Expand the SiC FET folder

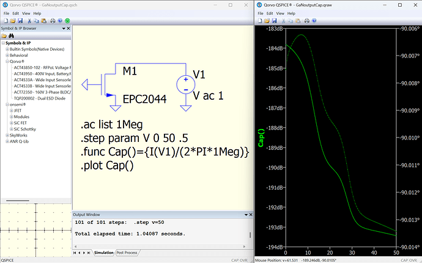(x=11, y=123)
